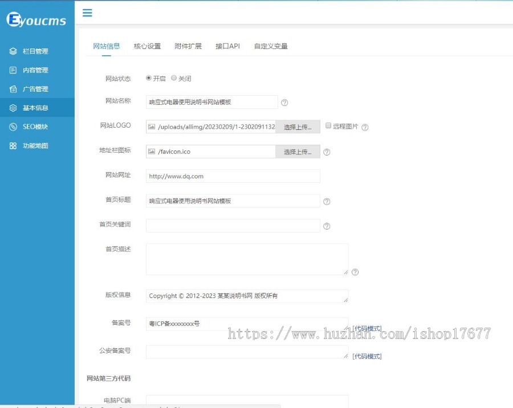The height and width of the screenshot is (408, 513).
Task: Click the 功能地图 grid icon
Action: (13, 146)
